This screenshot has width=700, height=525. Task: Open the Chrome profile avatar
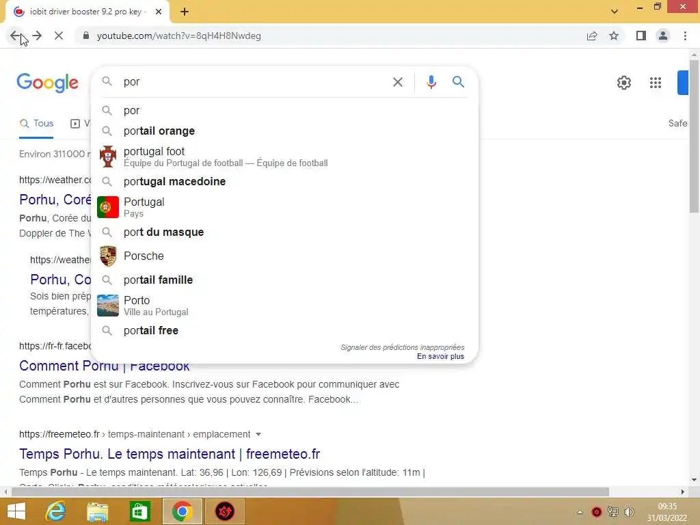[663, 36]
